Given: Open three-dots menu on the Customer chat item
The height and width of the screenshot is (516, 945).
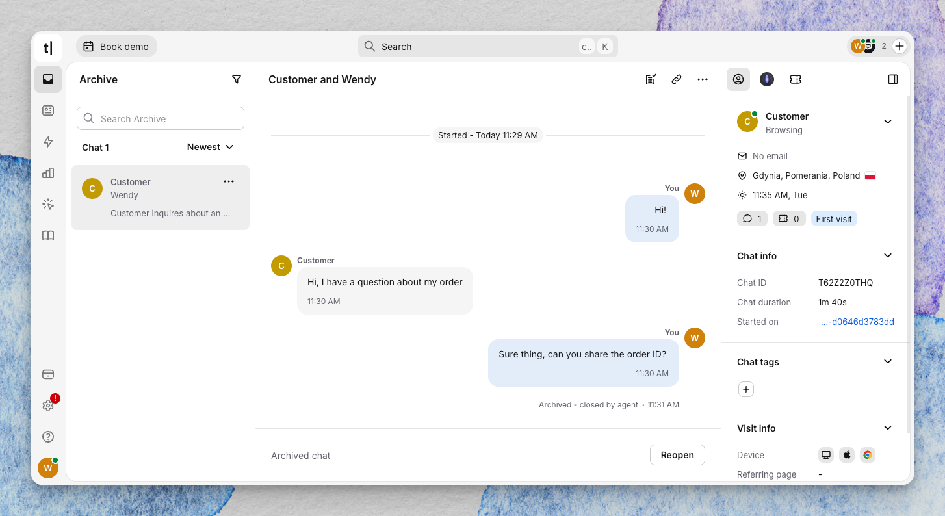Looking at the screenshot, I should click(x=229, y=181).
